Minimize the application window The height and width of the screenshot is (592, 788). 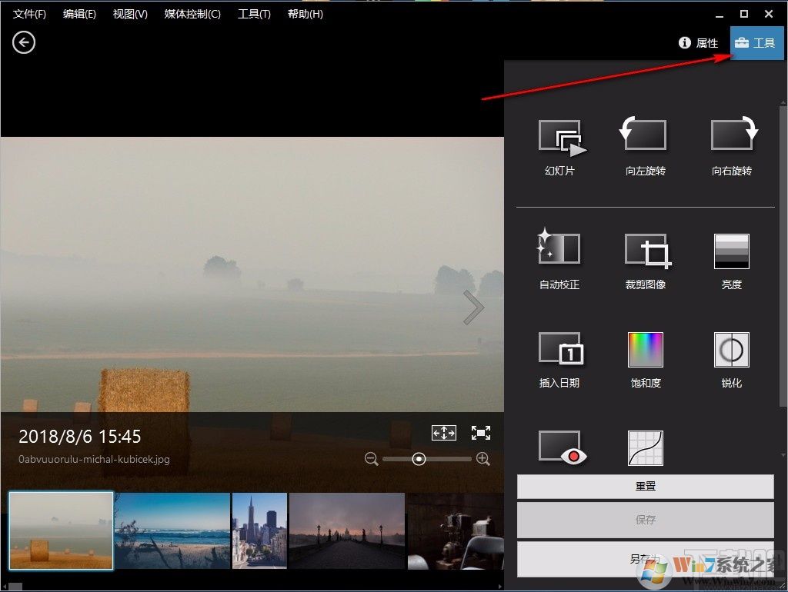click(720, 15)
